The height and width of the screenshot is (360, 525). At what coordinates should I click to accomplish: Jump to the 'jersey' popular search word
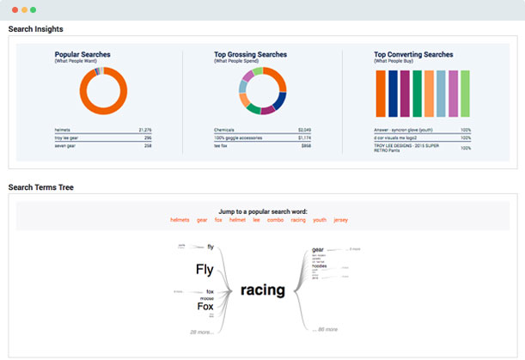click(340, 220)
